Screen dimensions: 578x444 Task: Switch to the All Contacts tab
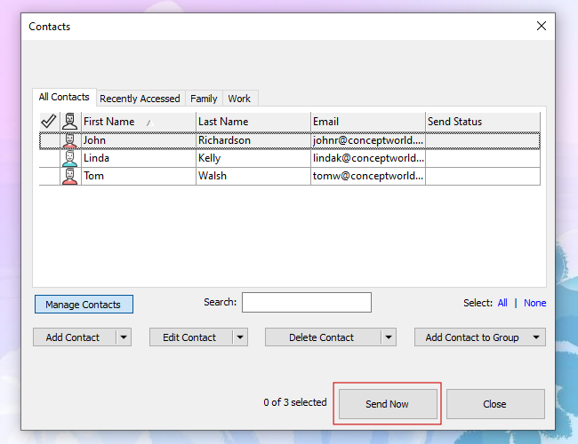64,97
